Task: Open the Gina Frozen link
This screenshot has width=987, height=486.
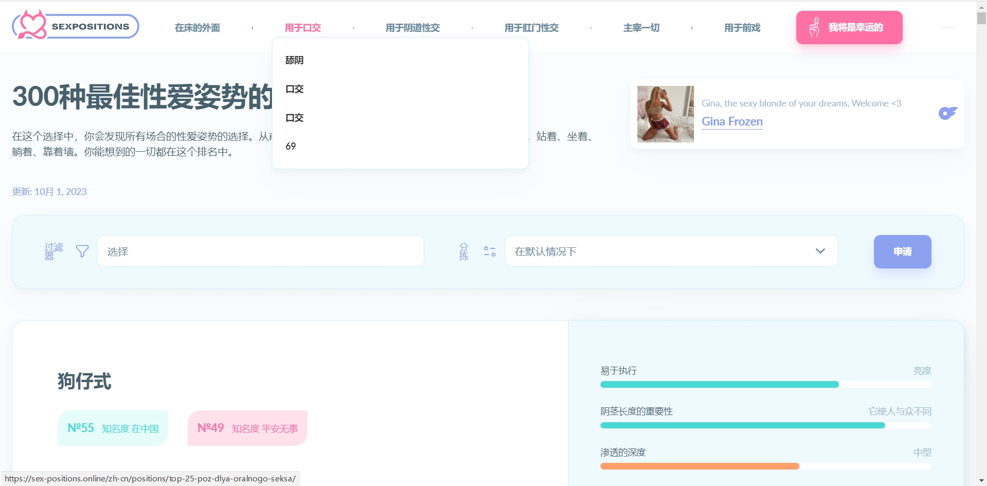Action: [x=732, y=121]
